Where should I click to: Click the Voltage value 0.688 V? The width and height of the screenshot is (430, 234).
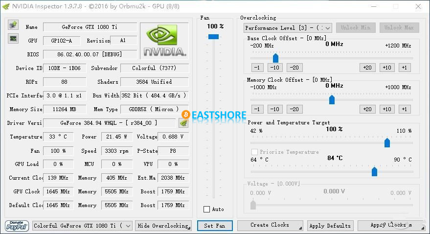coord(173,137)
